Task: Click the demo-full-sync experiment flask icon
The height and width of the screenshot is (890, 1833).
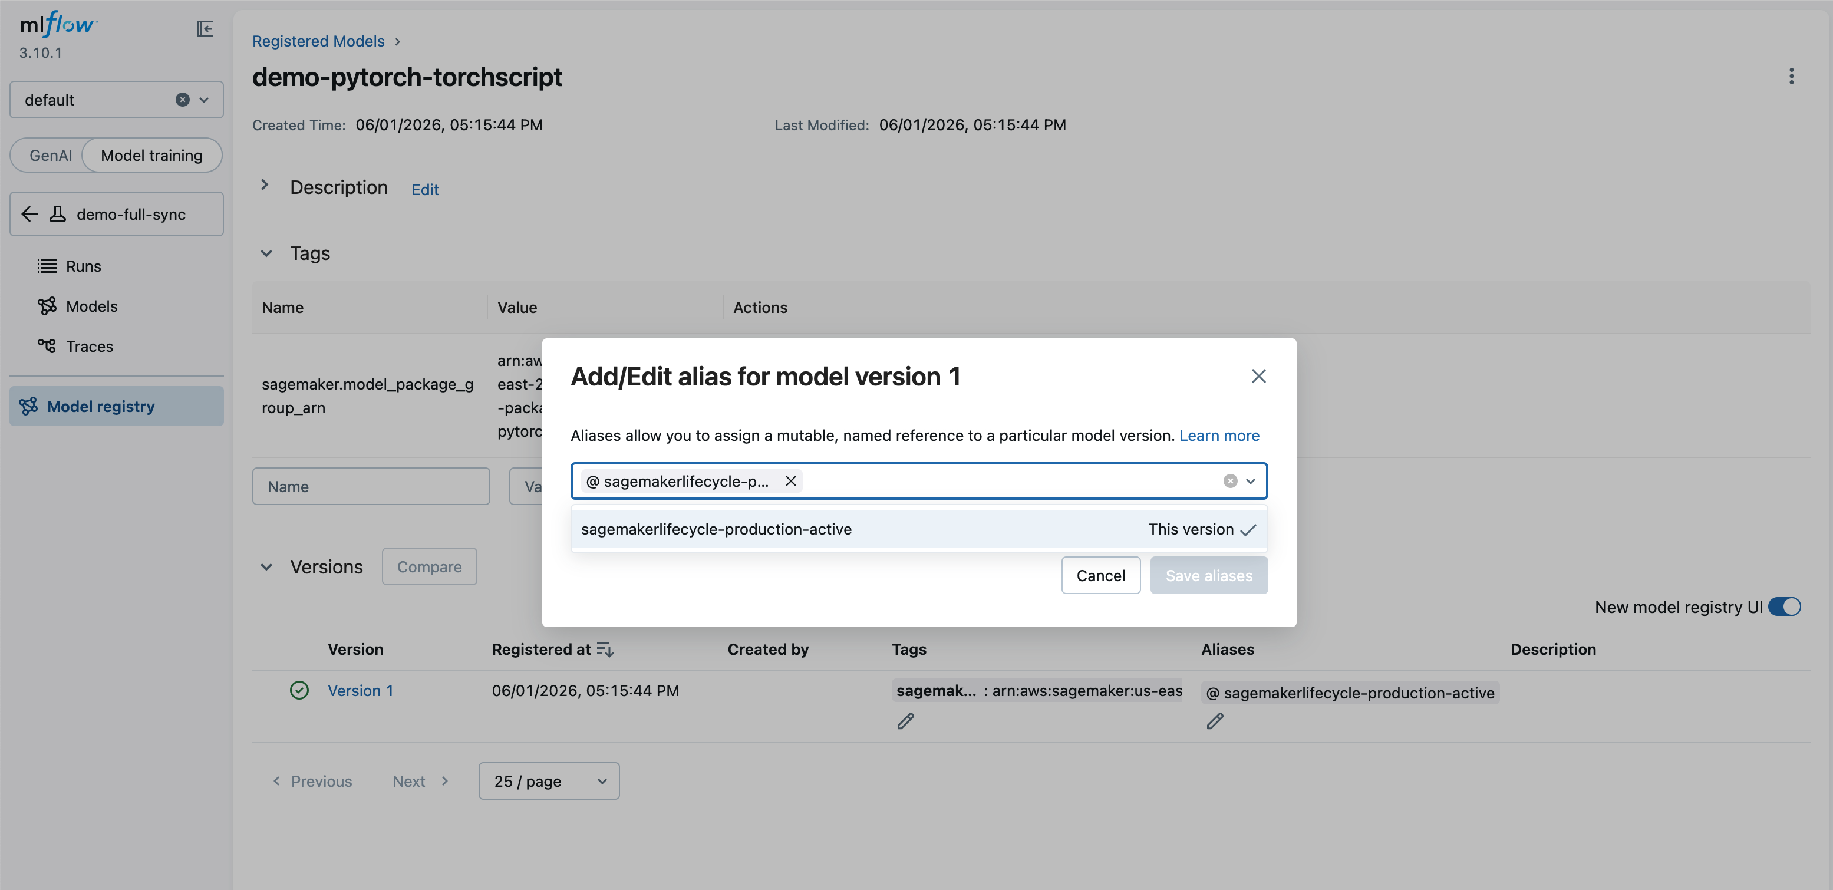Action: point(58,214)
